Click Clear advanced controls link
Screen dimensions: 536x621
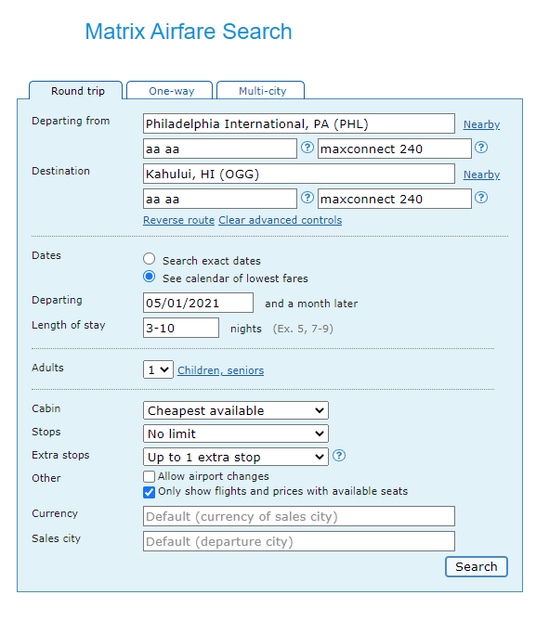pyautogui.click(x=281, y=220)
